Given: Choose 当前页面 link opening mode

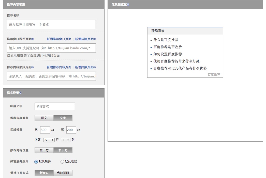Looking at the screenshot, I should click(63, 173).
